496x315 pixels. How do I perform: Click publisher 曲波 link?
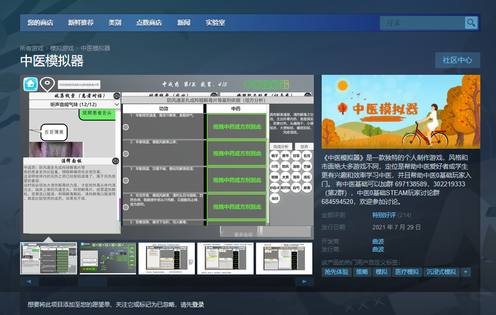pos(378,249)
